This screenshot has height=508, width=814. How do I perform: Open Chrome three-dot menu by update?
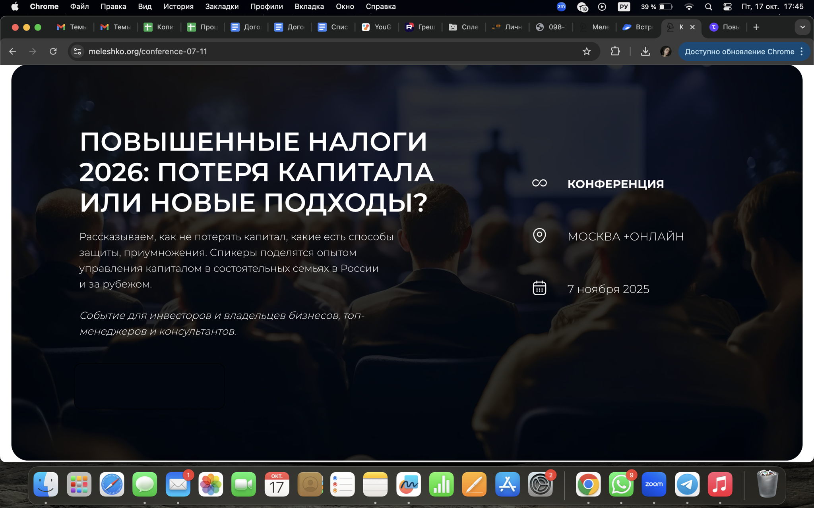[802, 51]
